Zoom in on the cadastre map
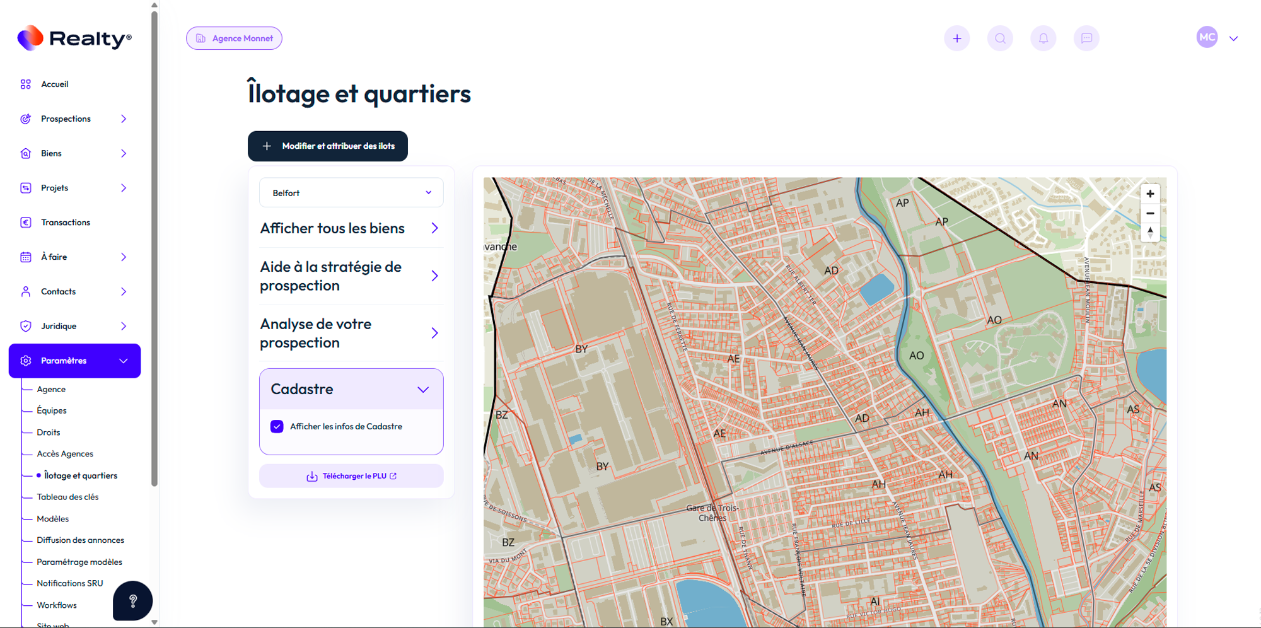This screenshot has height=628, width=1261. click(1150, 194)
